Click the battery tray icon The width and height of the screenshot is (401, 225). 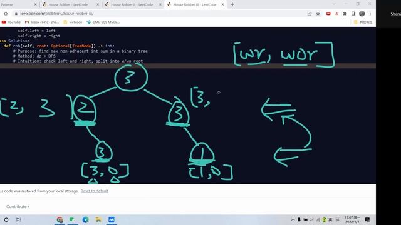(x=305, y=219)
